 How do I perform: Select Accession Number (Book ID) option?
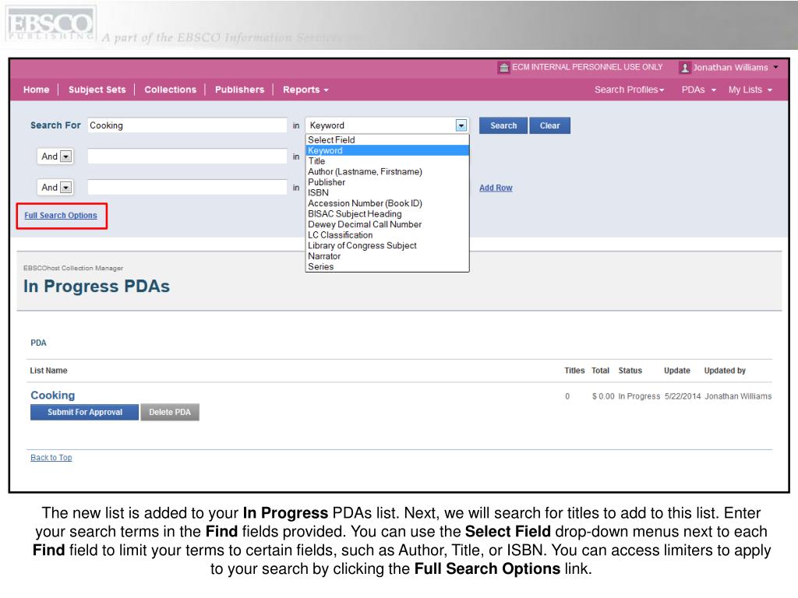(x=387, y=203)
